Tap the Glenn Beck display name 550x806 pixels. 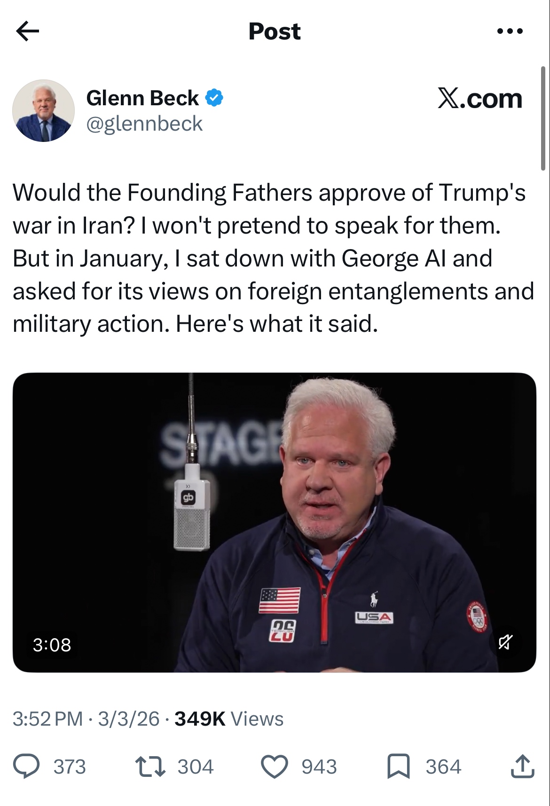click(142, 98)
